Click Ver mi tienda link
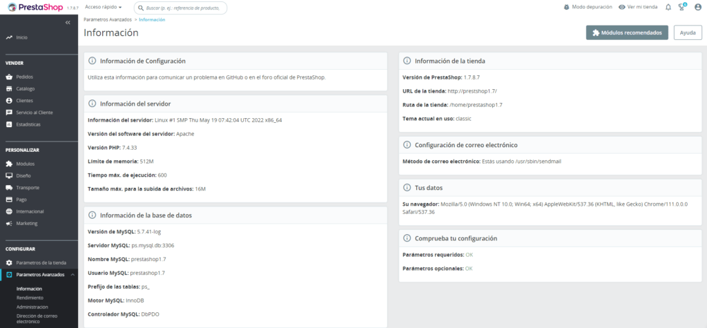Viewport: 707px width, 328px height. click(x=642, y=7)
